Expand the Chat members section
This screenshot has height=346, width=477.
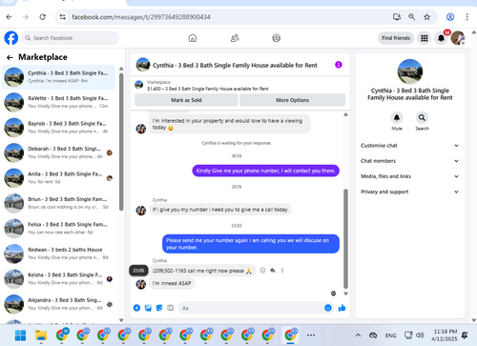(x=410, y=161)
